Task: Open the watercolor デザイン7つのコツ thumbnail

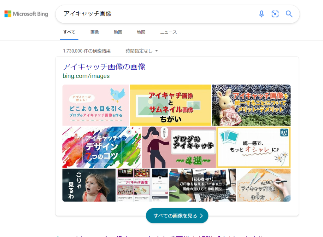Action: coord(102,147)
